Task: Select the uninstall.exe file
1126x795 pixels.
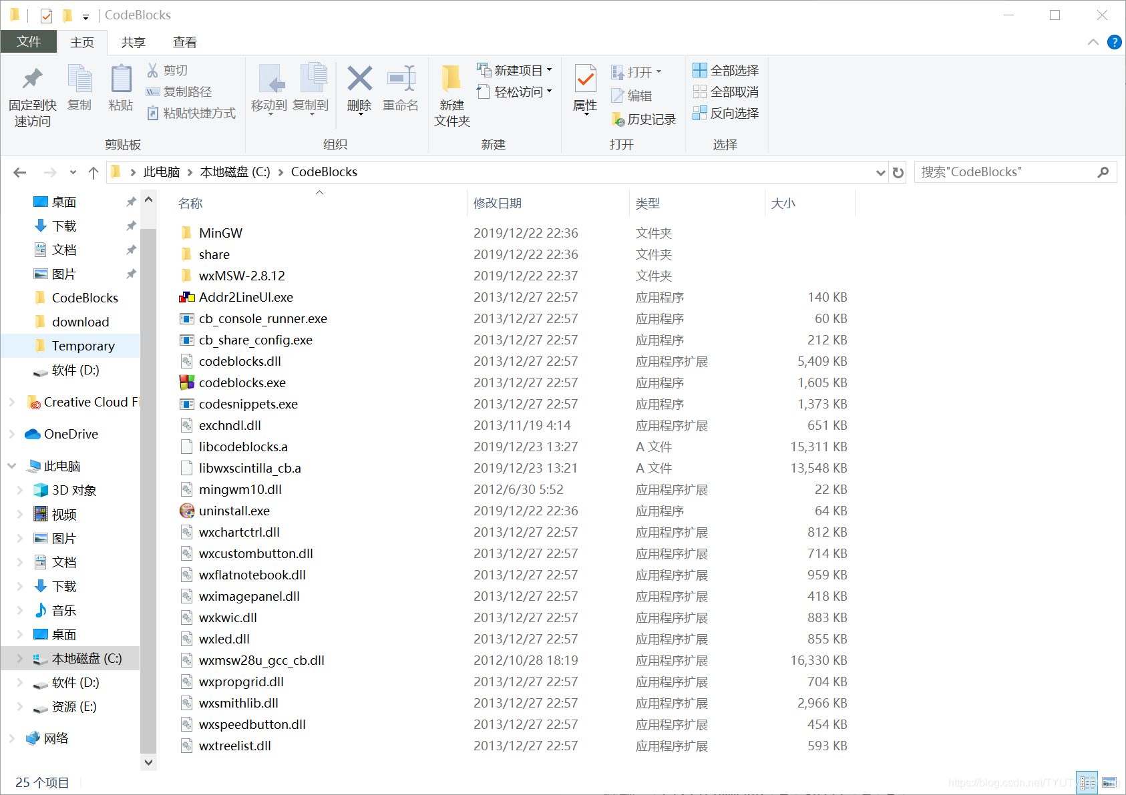Action: click(234, 511)
